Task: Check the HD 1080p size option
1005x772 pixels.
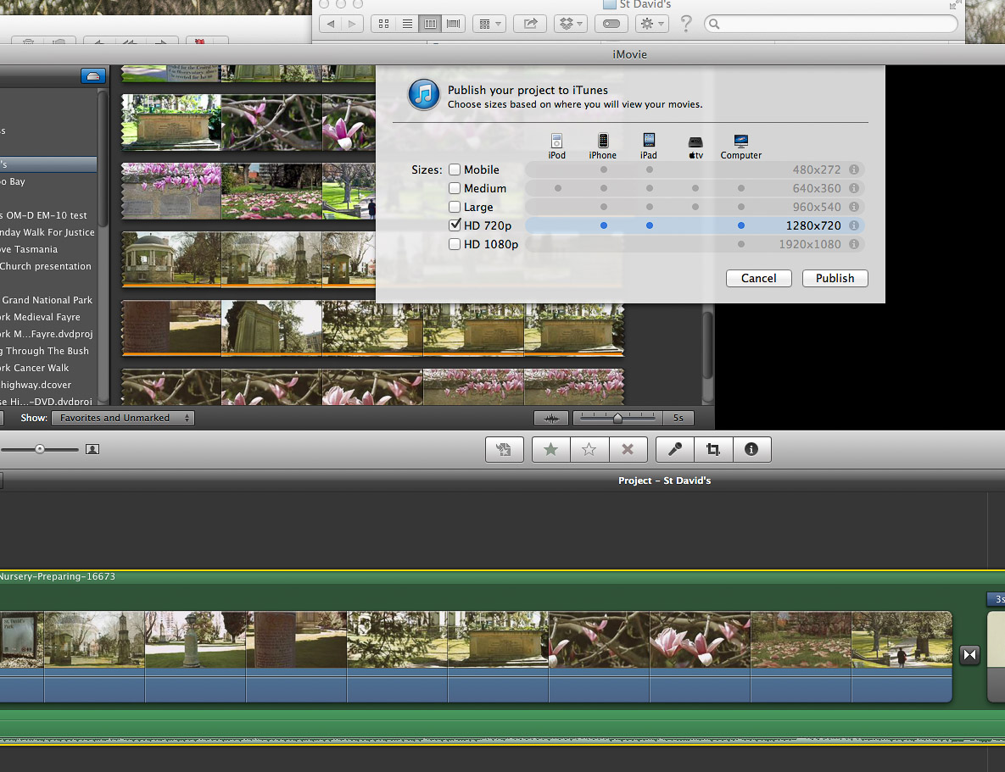Action: tap(455, 244)
